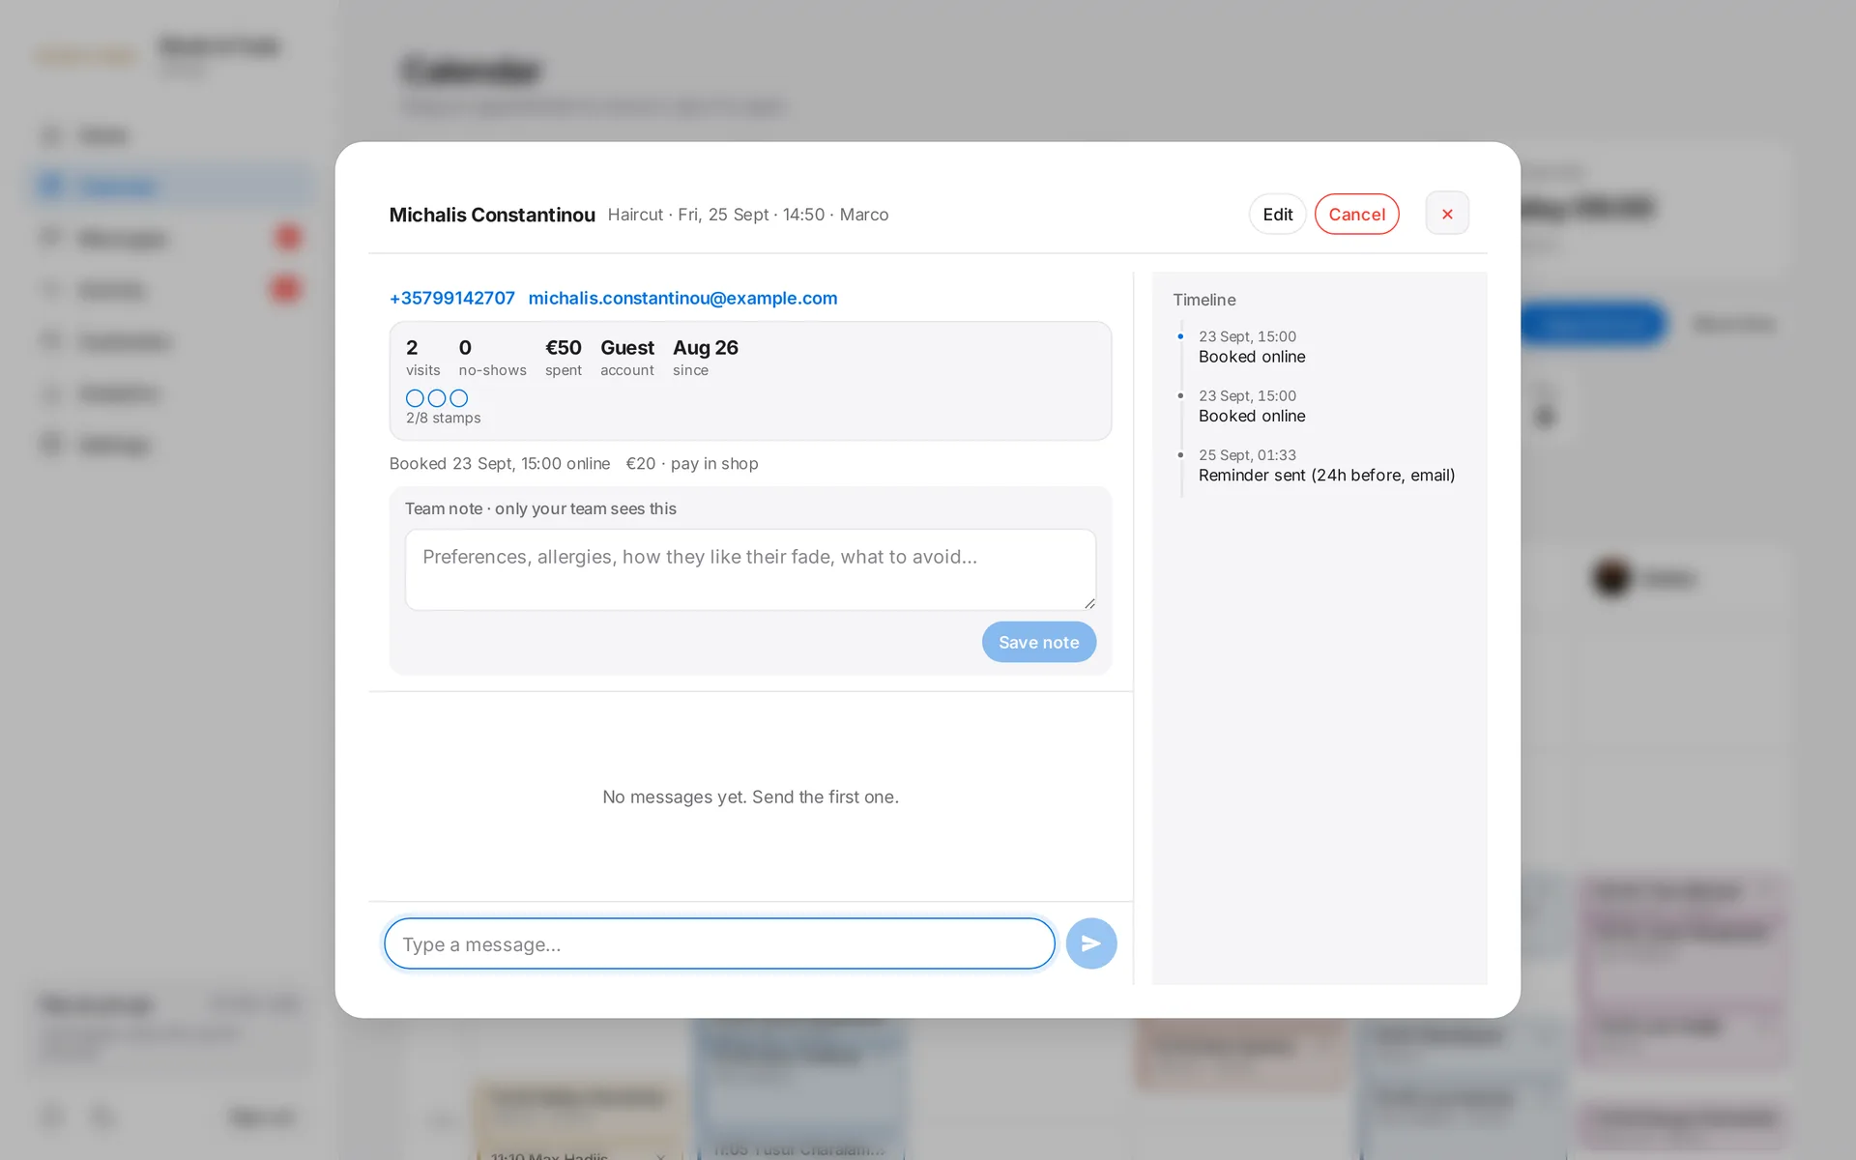
Task: Select the appointment details Haircut Fri 25 Sept
Action: coord(748,215)
